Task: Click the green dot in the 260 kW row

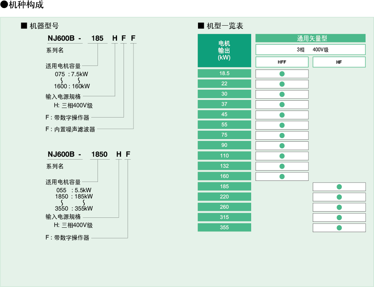Action: [339, 207]
